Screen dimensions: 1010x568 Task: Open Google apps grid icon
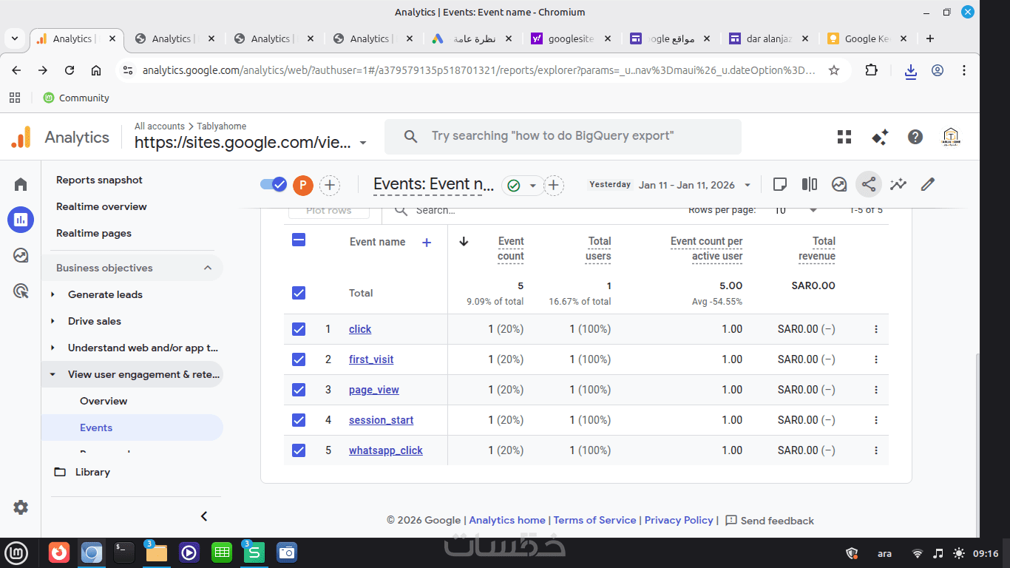point(844,137)
